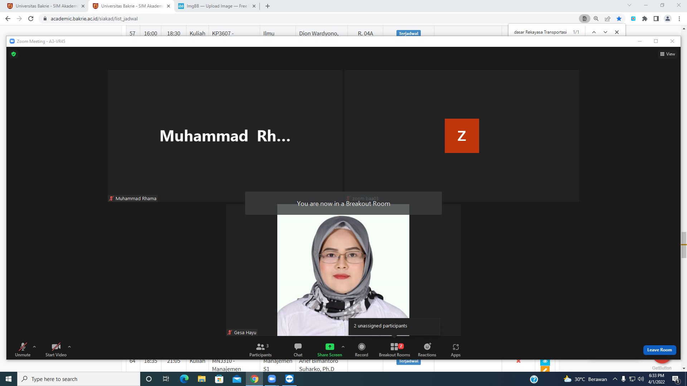The width and height of the screenshot is (687, 386).
Task: Start Video in Zoom meeting
Action: [56, 350]
